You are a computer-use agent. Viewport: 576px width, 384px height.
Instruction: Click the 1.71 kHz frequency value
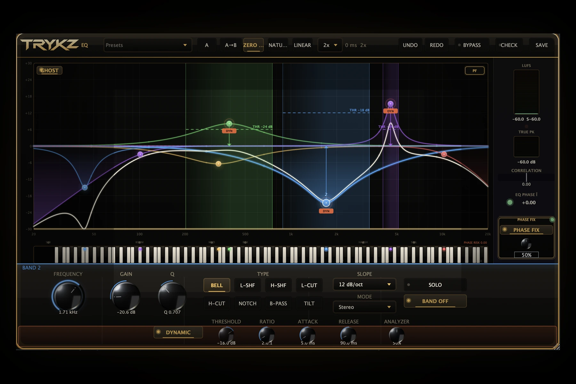(x=68, y=312)
